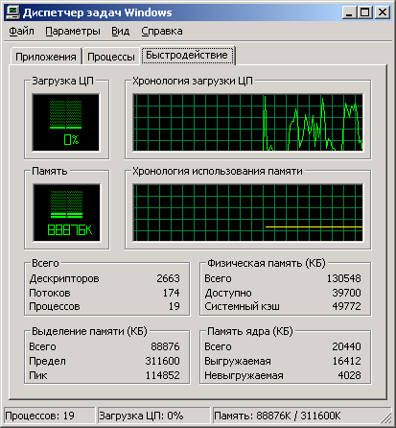Click the Процессов: 19 status bar panel

pos(50,416)
